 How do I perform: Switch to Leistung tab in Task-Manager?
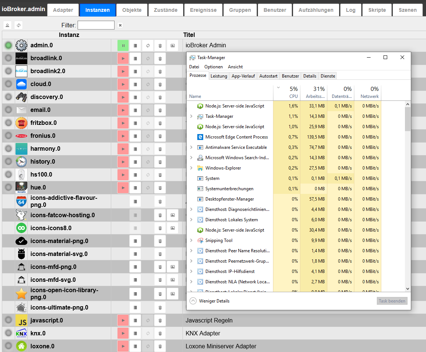point(219,76)
